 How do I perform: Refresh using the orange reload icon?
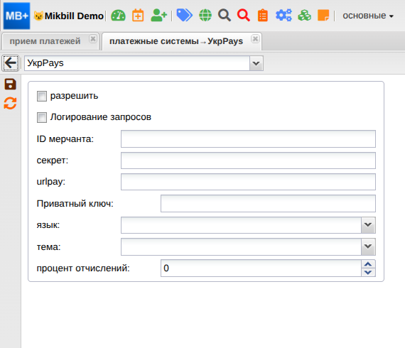[11, 103]
